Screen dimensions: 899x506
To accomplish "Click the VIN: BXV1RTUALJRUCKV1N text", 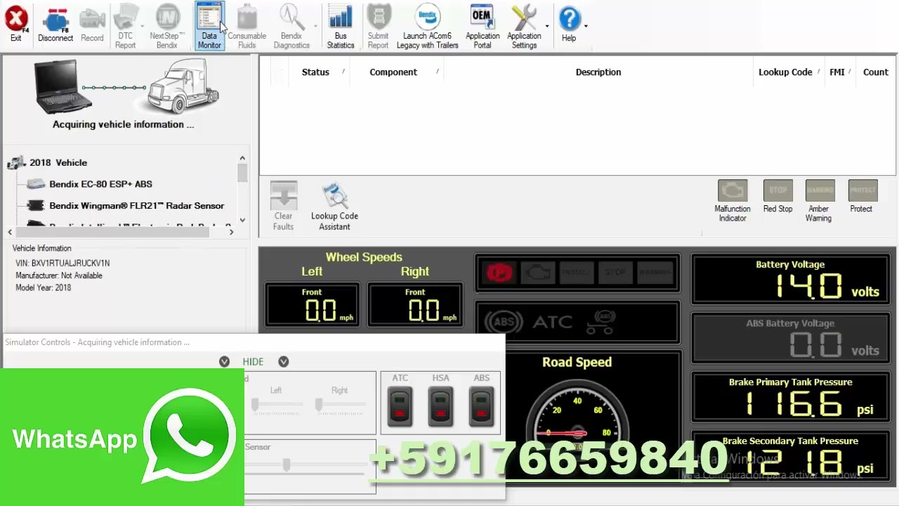I will click(x=63, y=263).
